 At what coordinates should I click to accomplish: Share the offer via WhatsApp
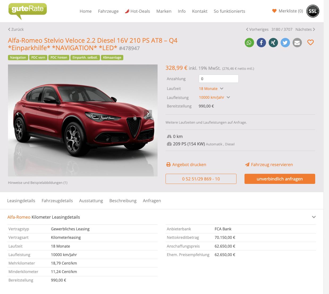249,43
